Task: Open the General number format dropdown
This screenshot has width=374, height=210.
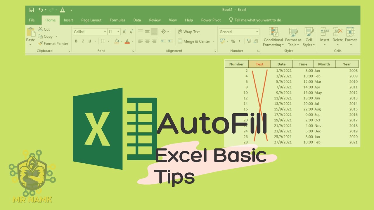Action: (257, 32)
